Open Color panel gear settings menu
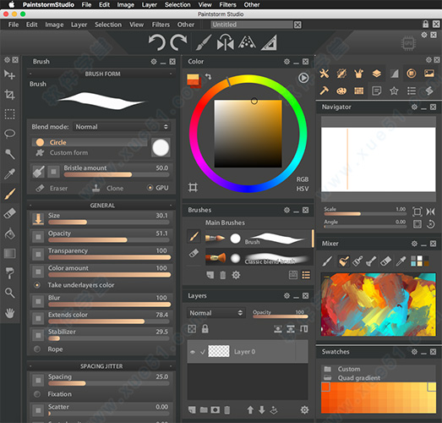The height and width of the screenshot is (423, 442). 286,62
